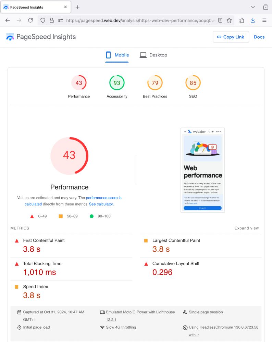Image resolution: width=272 pixels, height=342 pixels.
Task: Open site permissions icon in address bar
Action: 61,20
